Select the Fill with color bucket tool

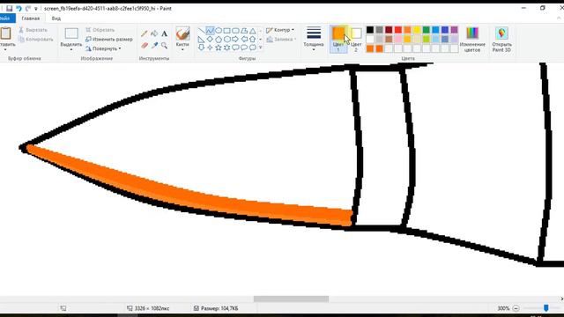click(x=154, y=33)
